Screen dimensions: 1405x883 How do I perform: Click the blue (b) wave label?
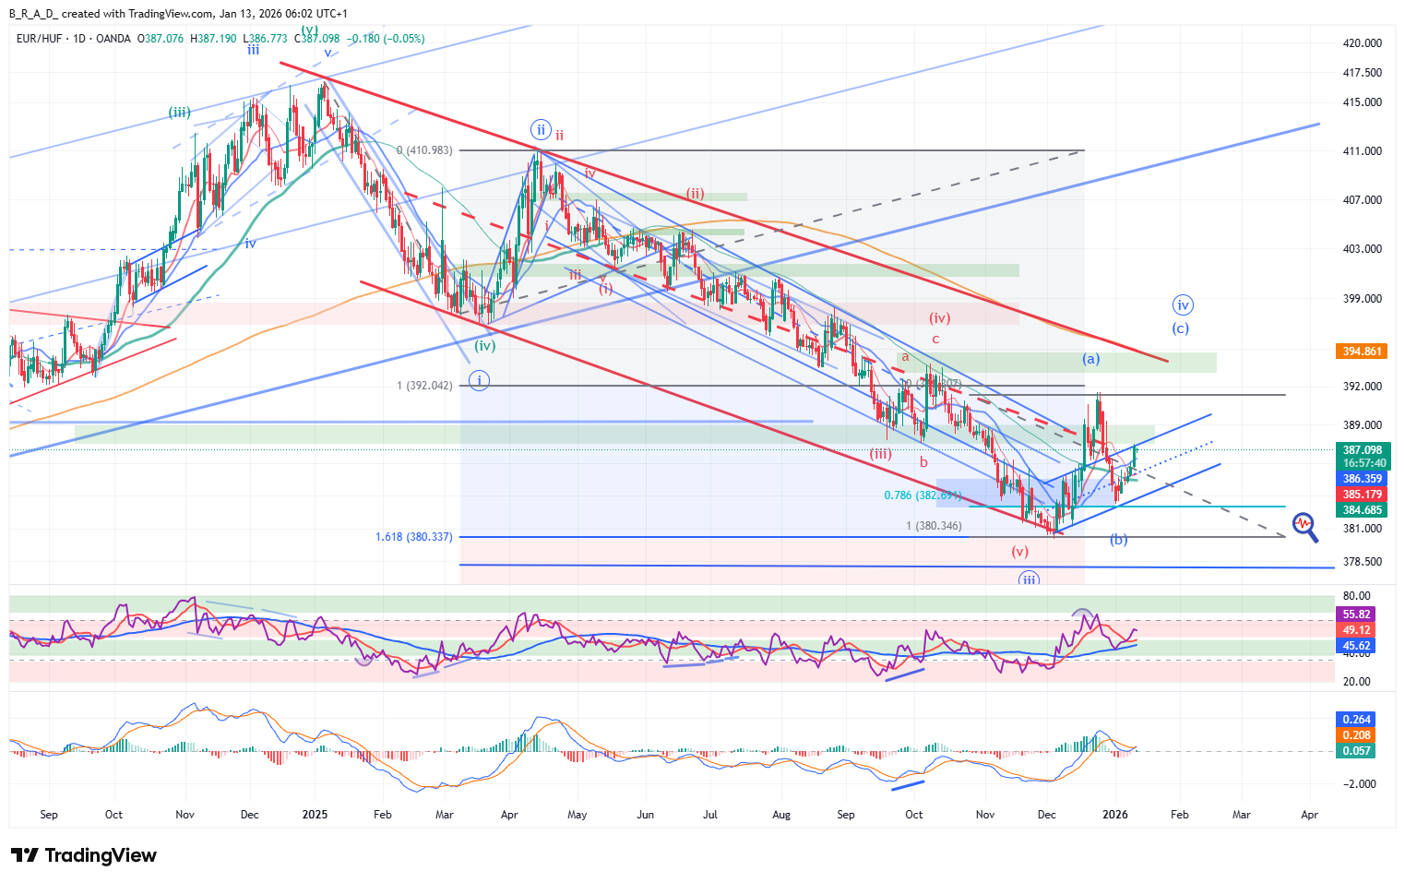pos(1118,539)
